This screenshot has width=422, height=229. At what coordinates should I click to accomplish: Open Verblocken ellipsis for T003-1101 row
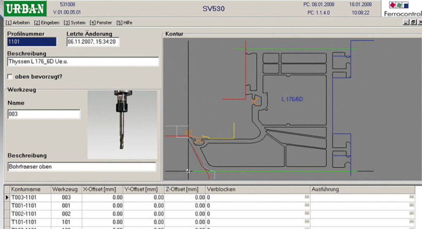[307, 197]
